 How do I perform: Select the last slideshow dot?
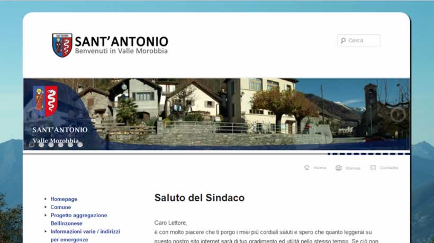pyautogui.click(x=80, y=144)
